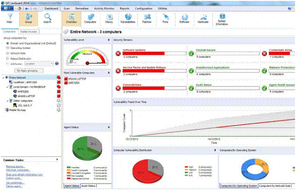Select Relays Distribution grouping option
296x190 pixels.
pos(8,59)
